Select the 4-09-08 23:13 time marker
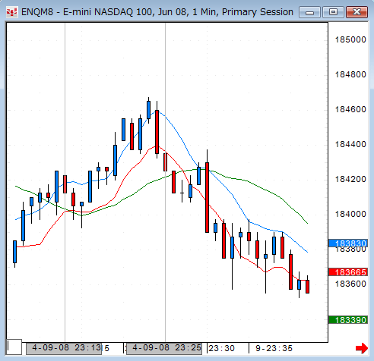The image size is (374, 361). [x=64, y=348]
